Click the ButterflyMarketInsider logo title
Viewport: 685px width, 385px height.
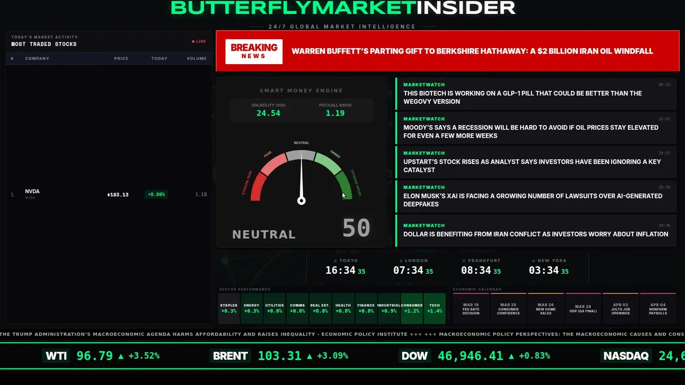pyautogui.click(x=343, y=7)
